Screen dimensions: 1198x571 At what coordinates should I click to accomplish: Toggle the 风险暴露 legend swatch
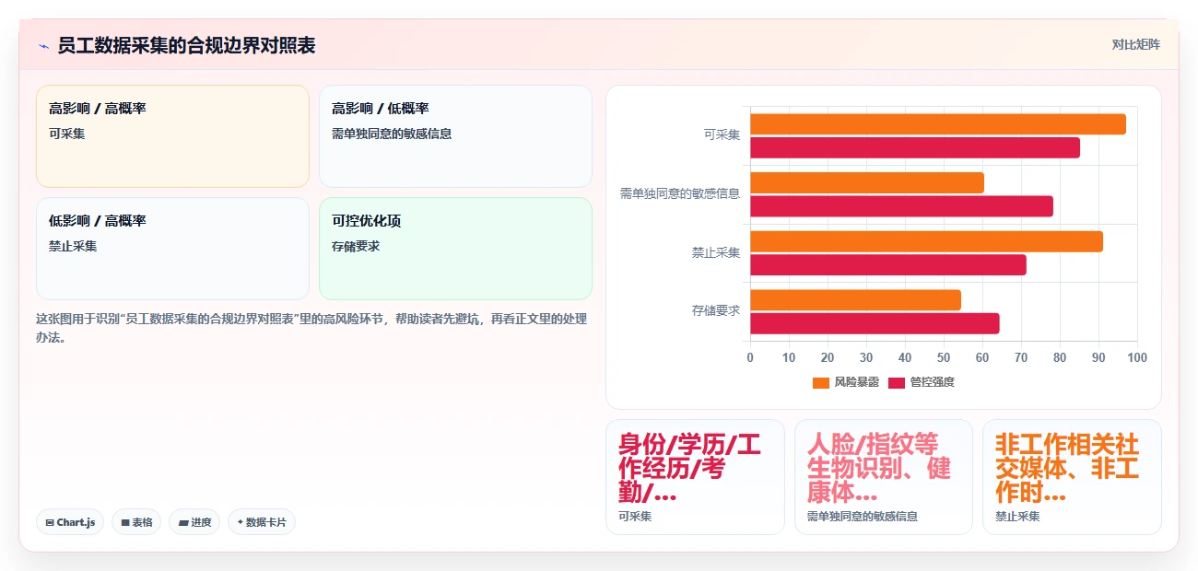coord(821,382)
